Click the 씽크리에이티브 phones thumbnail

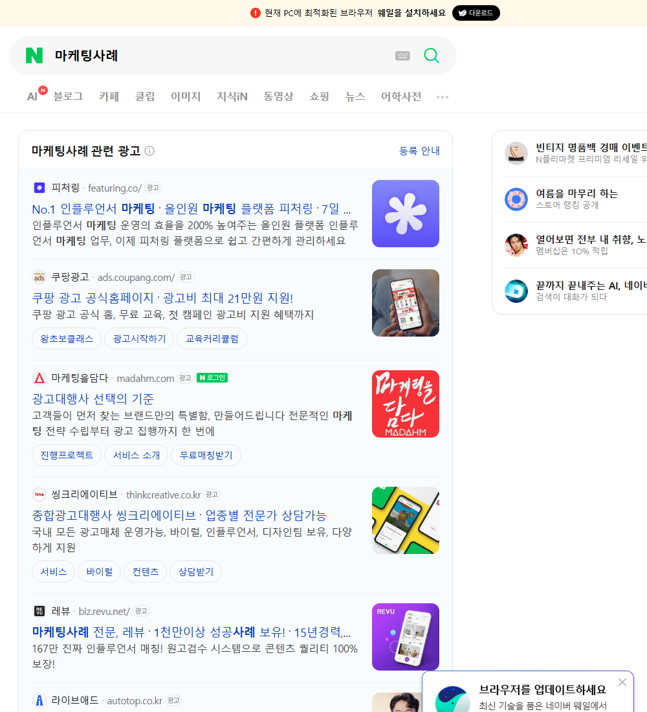[406, 520]
